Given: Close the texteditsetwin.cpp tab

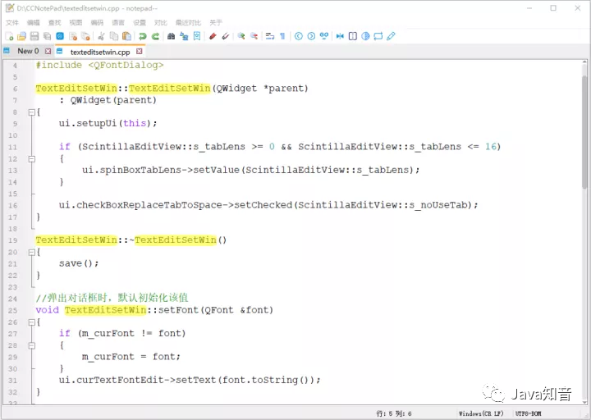Looking at the screenshot, I should coord(140,51).
